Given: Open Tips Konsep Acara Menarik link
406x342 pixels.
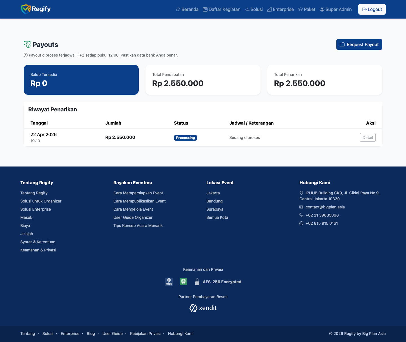Looking at the screenshot, I should (138, 226).
